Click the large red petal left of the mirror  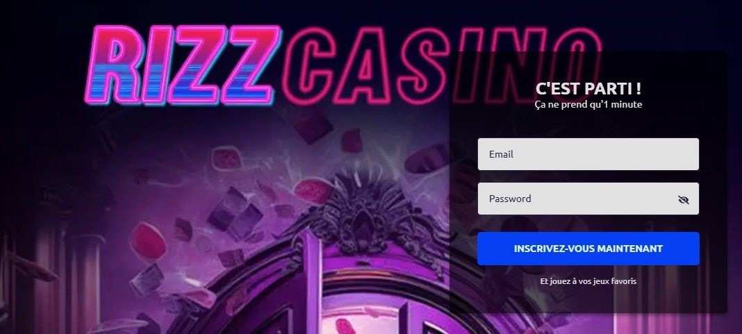[148, 240]
